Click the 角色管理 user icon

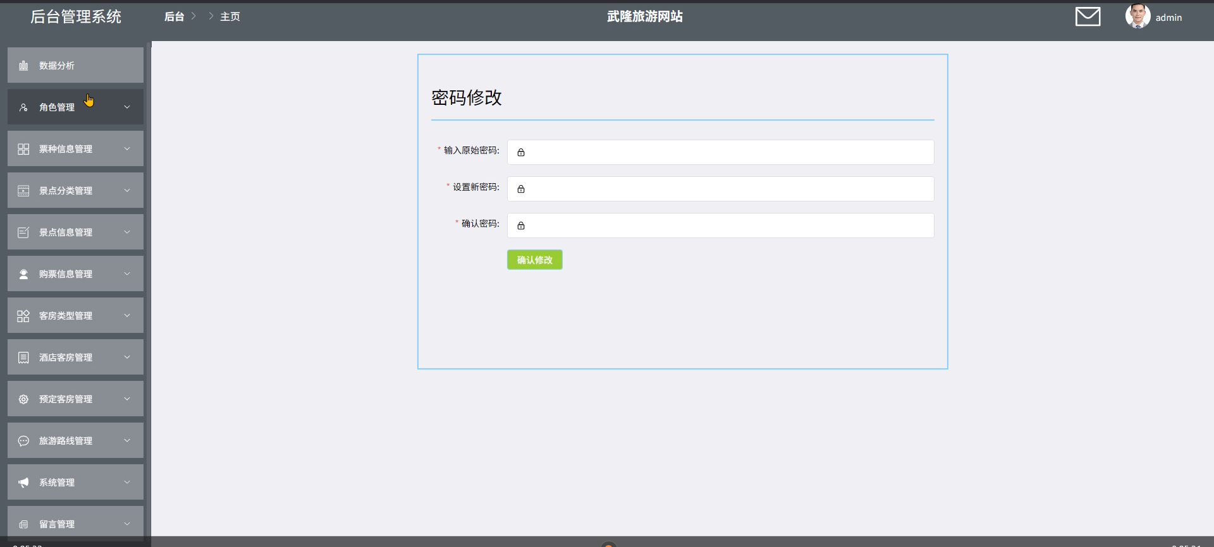[23, 107]
